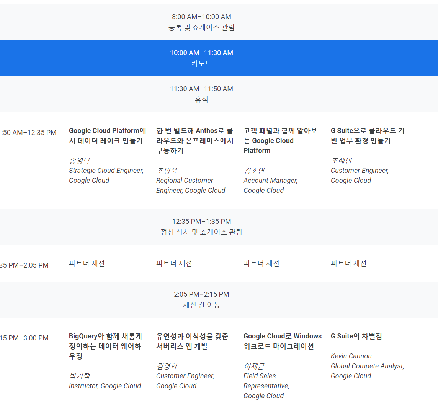The width and height of the screenshot is (438, 404).
Task: Click the 세션 간 이동 label
Action: (201, 305)
